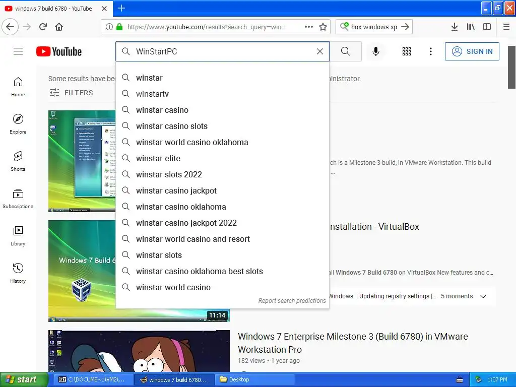Screen dimensions: 516x387
Task: Pick the suggestion "winstar world casino"
Action: tap(222, 287)
